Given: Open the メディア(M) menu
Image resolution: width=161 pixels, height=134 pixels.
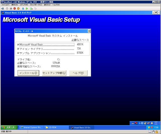Looking at the screenshot, I should point(24,5).
